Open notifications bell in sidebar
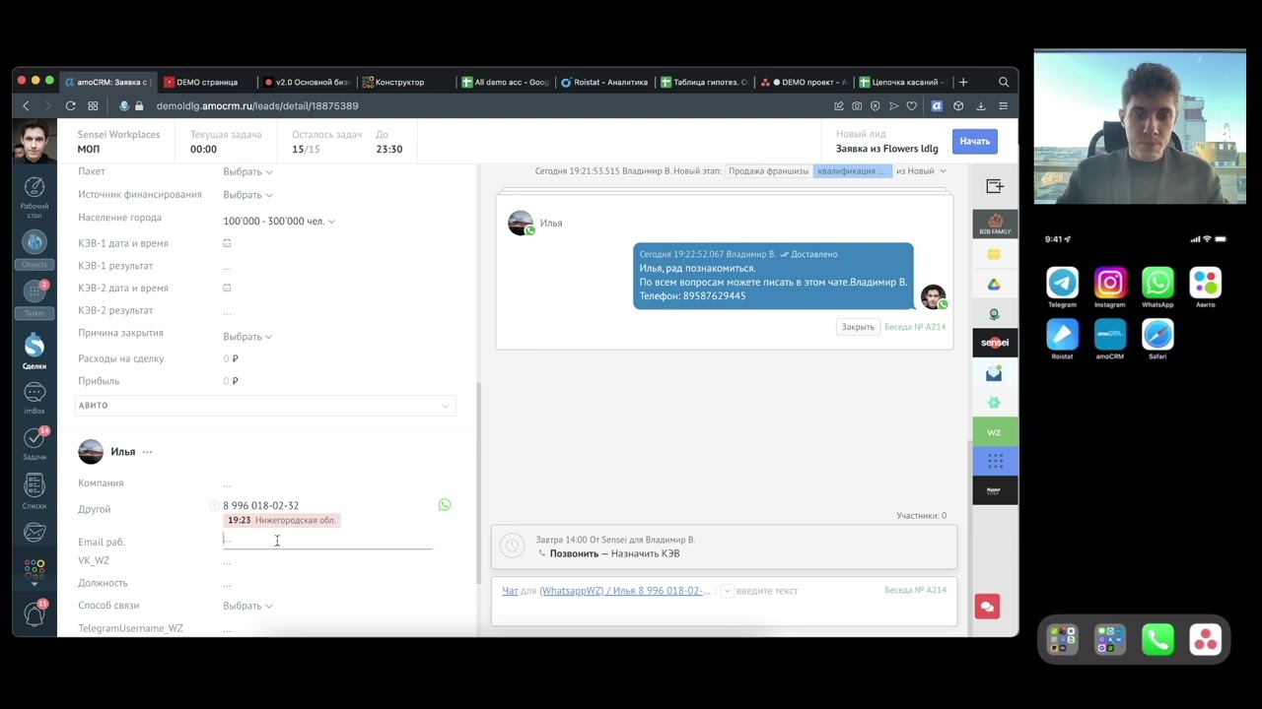1262x709 pixels. 35,613
